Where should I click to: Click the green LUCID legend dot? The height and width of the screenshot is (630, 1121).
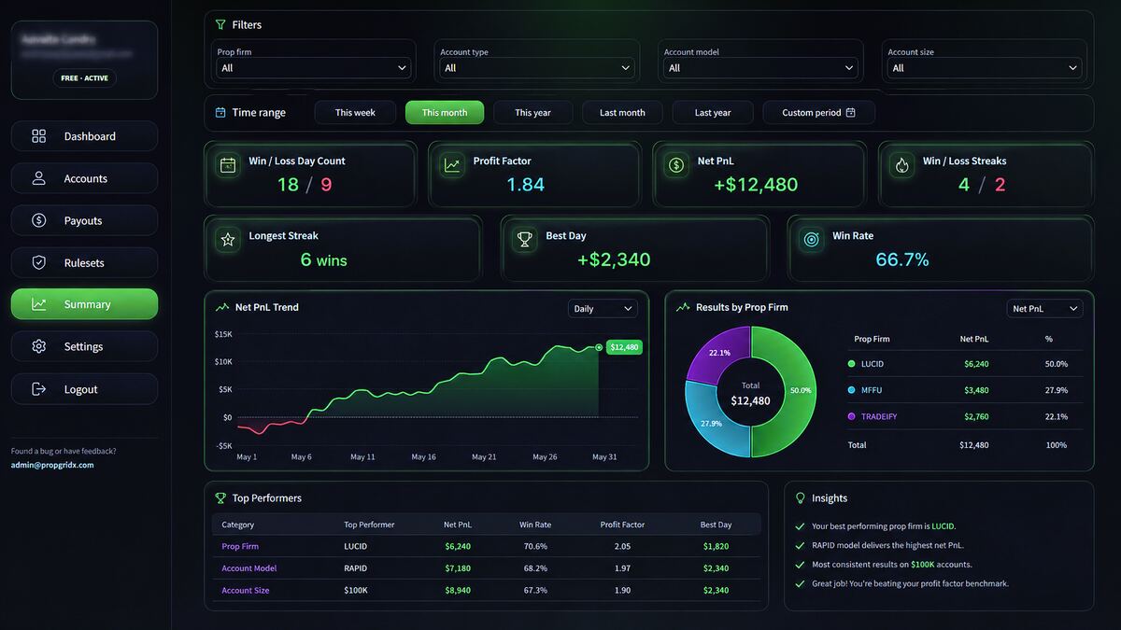(x=851, y=364)
